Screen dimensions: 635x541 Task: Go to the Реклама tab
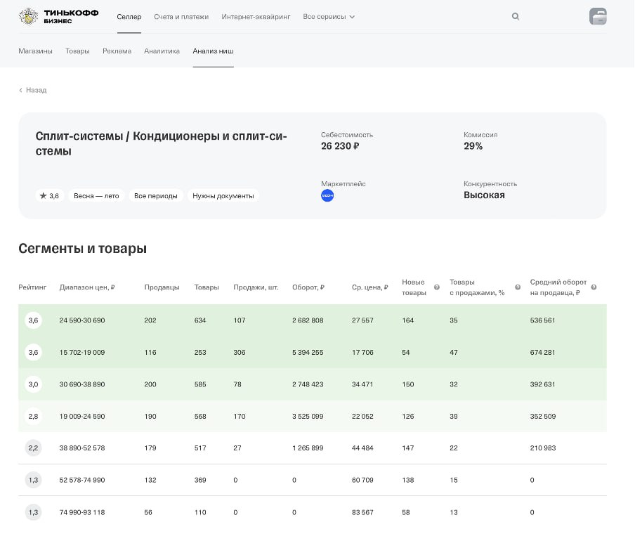(117, 51)
